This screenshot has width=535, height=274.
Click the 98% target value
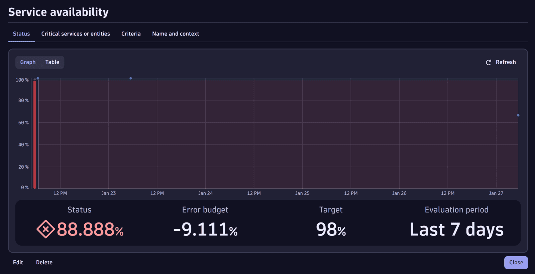coord(331,230)
